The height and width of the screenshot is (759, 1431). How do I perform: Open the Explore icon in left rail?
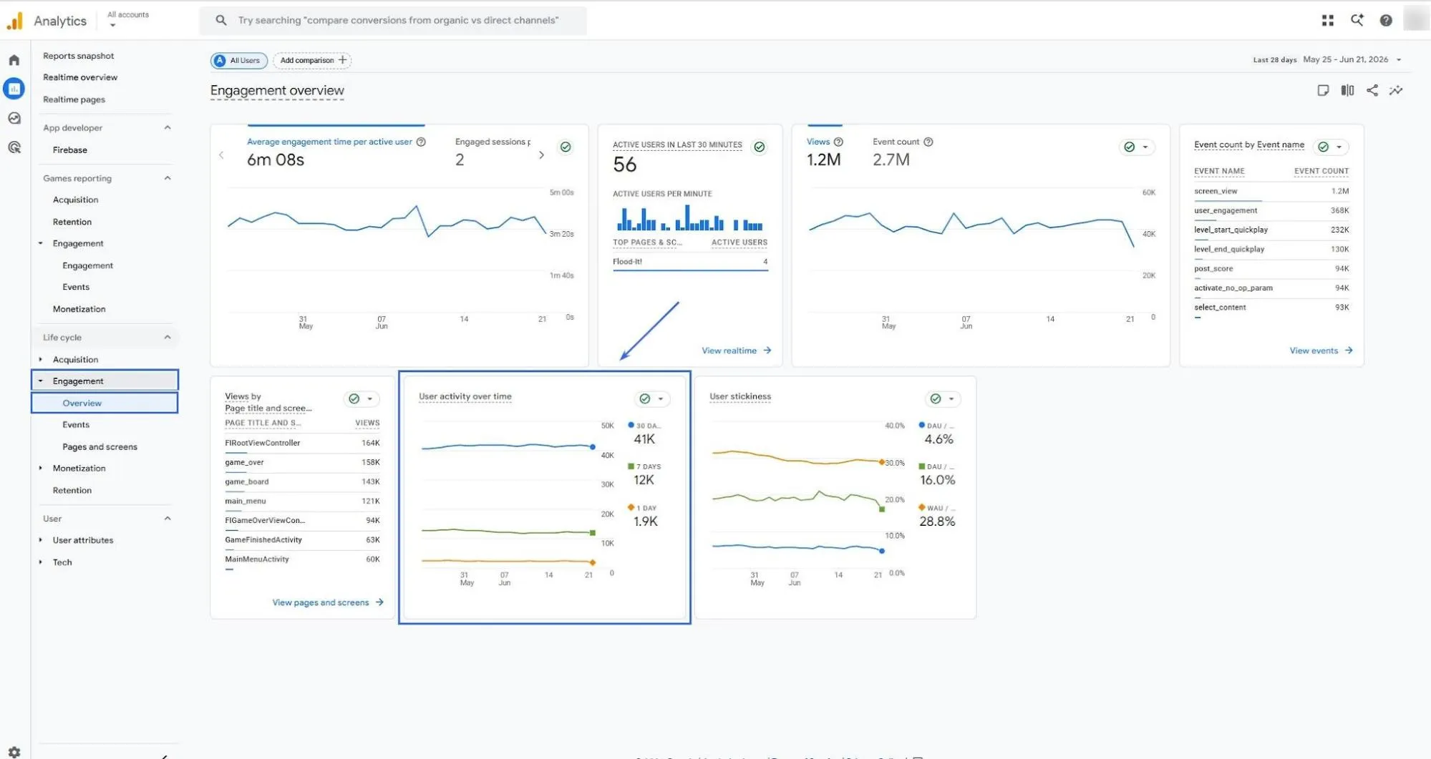14,118
